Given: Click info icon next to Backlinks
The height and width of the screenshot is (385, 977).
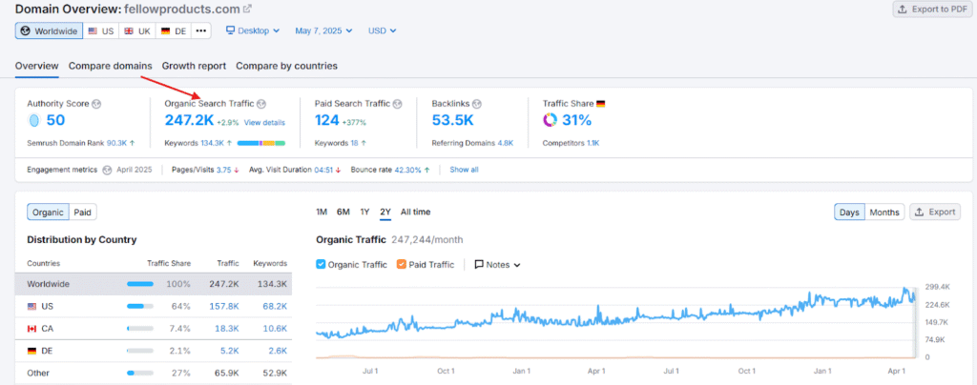Looking at the screenshot, I should (477, 104).
